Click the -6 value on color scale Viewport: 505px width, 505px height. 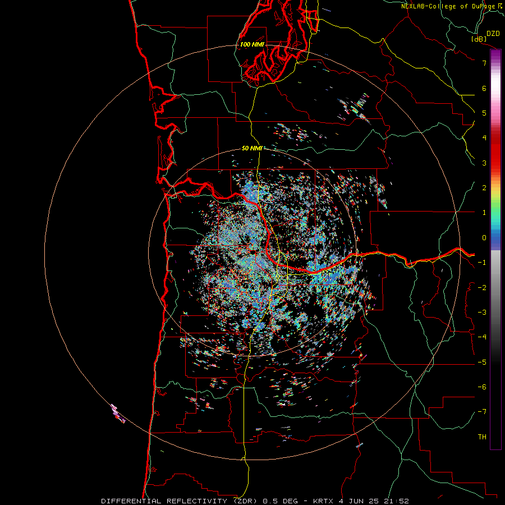pos(482,387)
